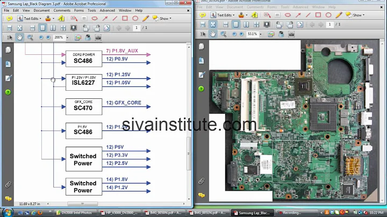The height and width of the screenshot is (217, 387).
Task: Open Attachments panel in Samsung Lap sidebar
Action: click(x=8, y=185)
